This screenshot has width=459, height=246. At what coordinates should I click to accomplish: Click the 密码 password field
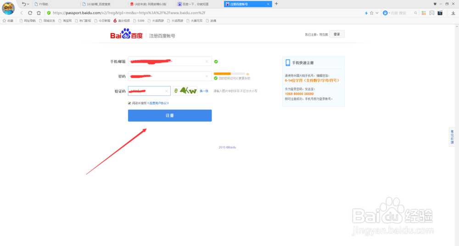(x=170, y=76)
